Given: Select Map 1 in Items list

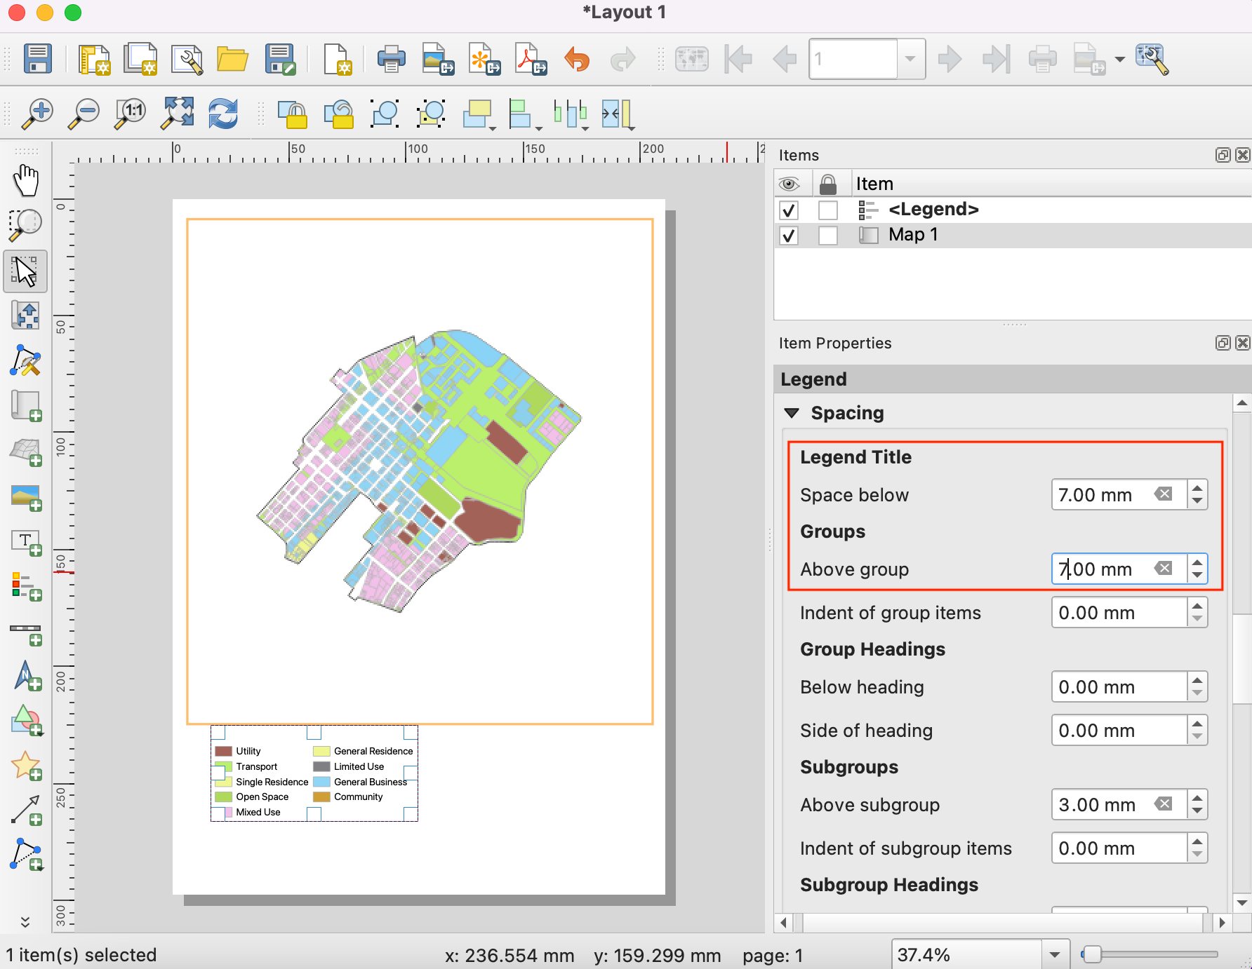Looking at the screenshot, I should click(x=912, y=235).
